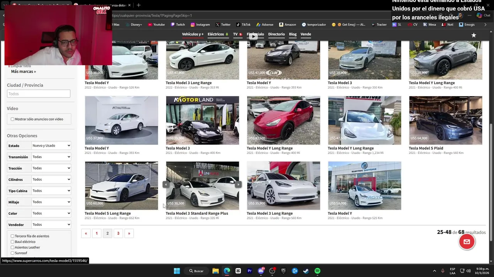Open the Motorland Tesla Model 3 photo

point(202,120)
